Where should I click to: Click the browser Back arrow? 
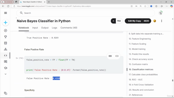tap(3, 6)
